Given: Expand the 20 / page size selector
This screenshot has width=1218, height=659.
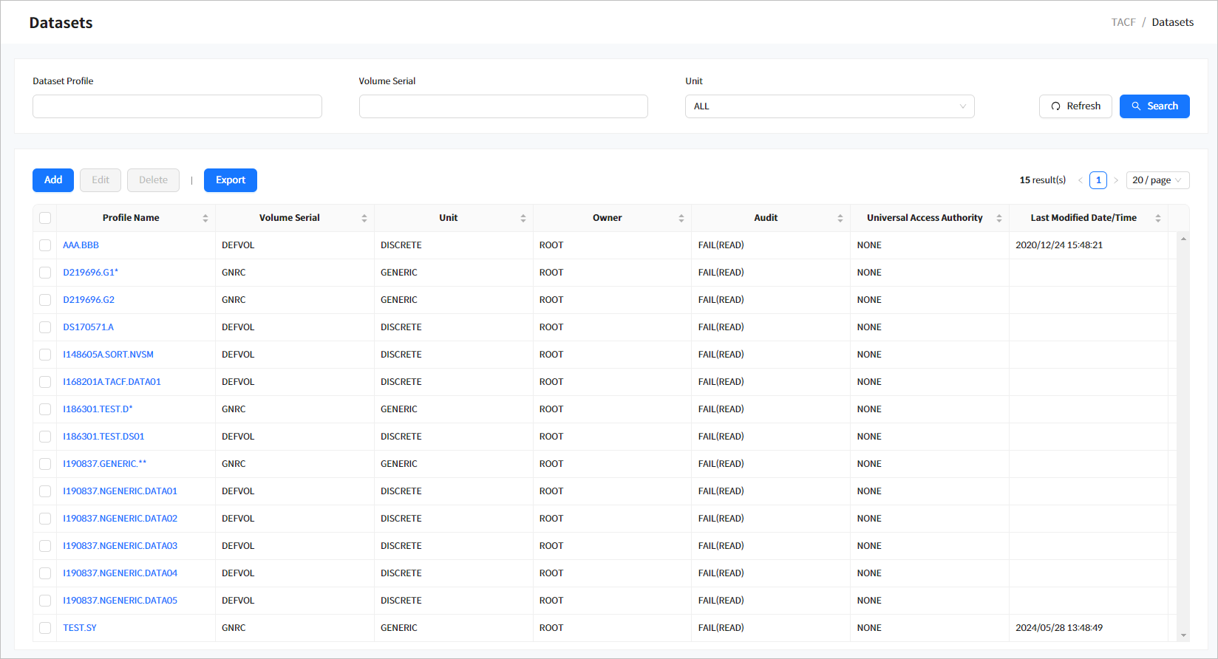Looking at the screenshot, I should [x=1157, y=180].
